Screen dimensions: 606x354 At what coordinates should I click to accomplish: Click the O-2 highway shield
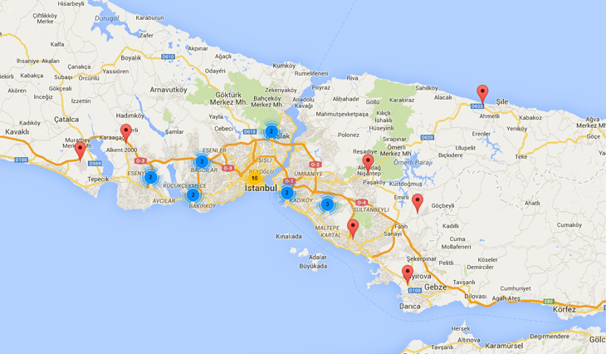[x=315, y=165]
